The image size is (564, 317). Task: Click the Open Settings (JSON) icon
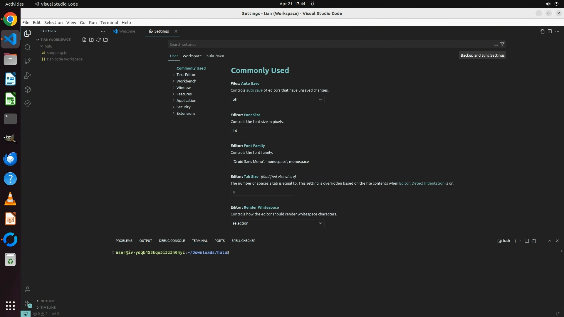[542, 31]
